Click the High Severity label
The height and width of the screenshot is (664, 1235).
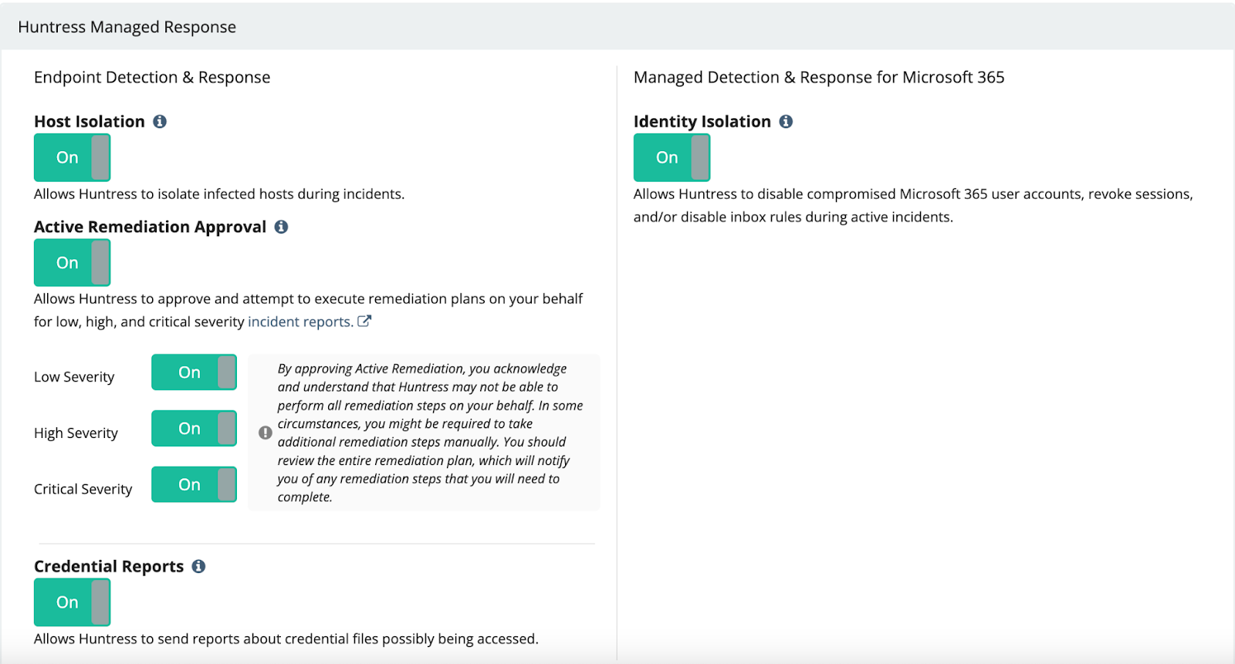76,433
